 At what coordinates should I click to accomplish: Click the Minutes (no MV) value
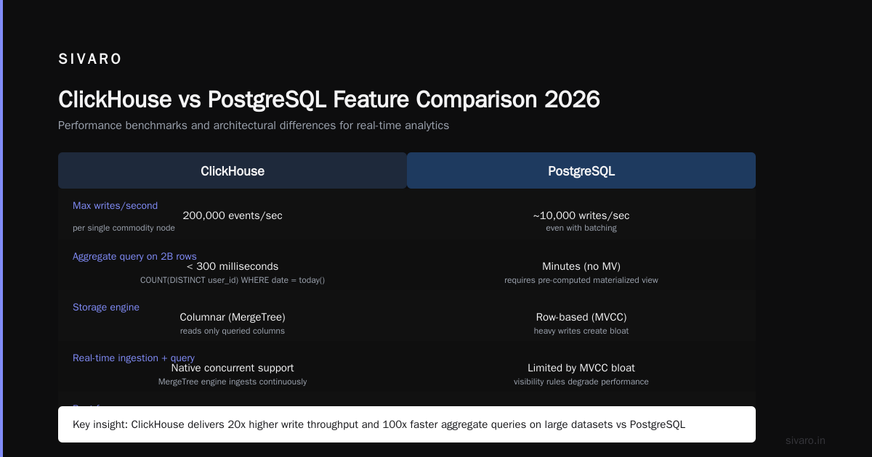581,266
